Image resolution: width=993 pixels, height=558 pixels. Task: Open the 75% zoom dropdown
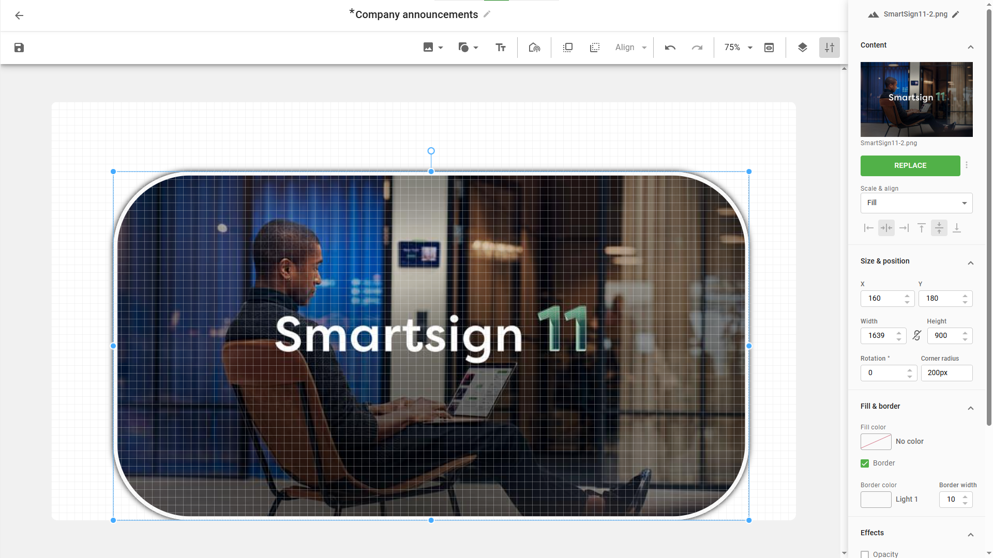coord(738,48)
